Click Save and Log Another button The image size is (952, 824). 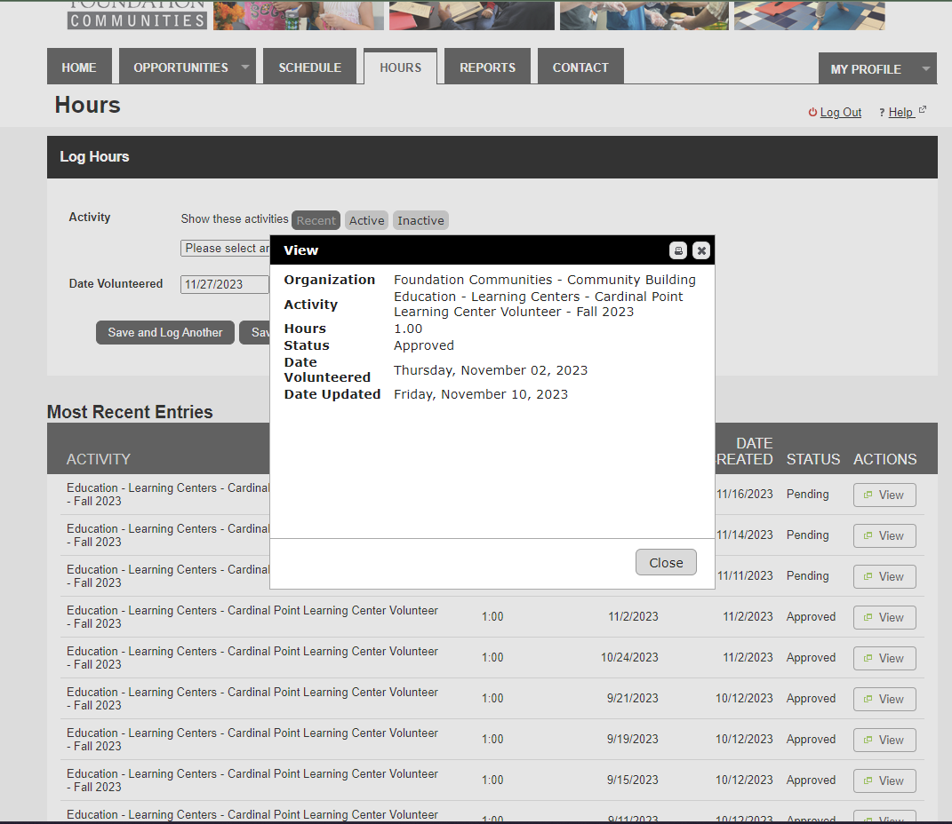click(x=165, y=332)
